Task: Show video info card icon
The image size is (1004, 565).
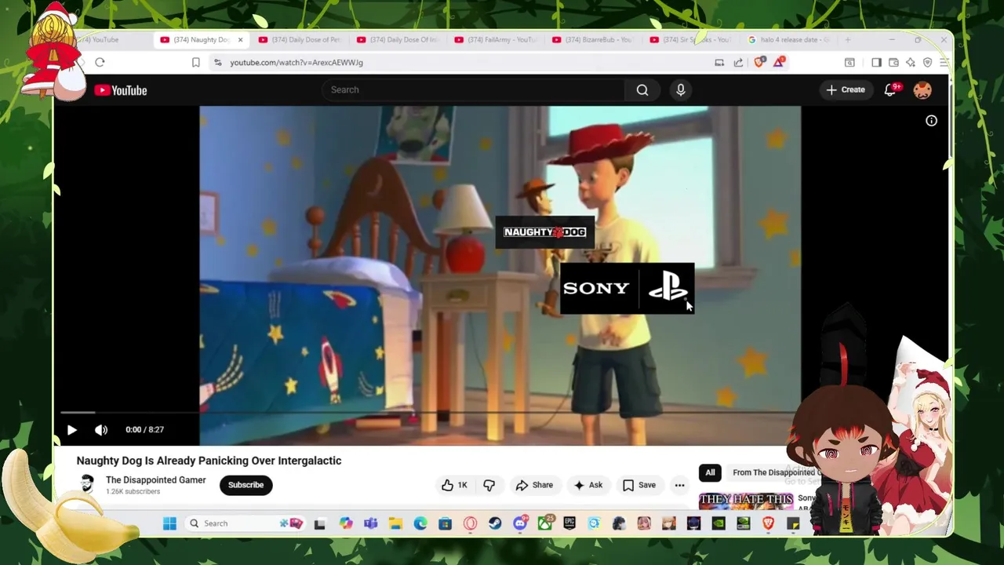Action: pyautogui.click(x=931, y=121)
